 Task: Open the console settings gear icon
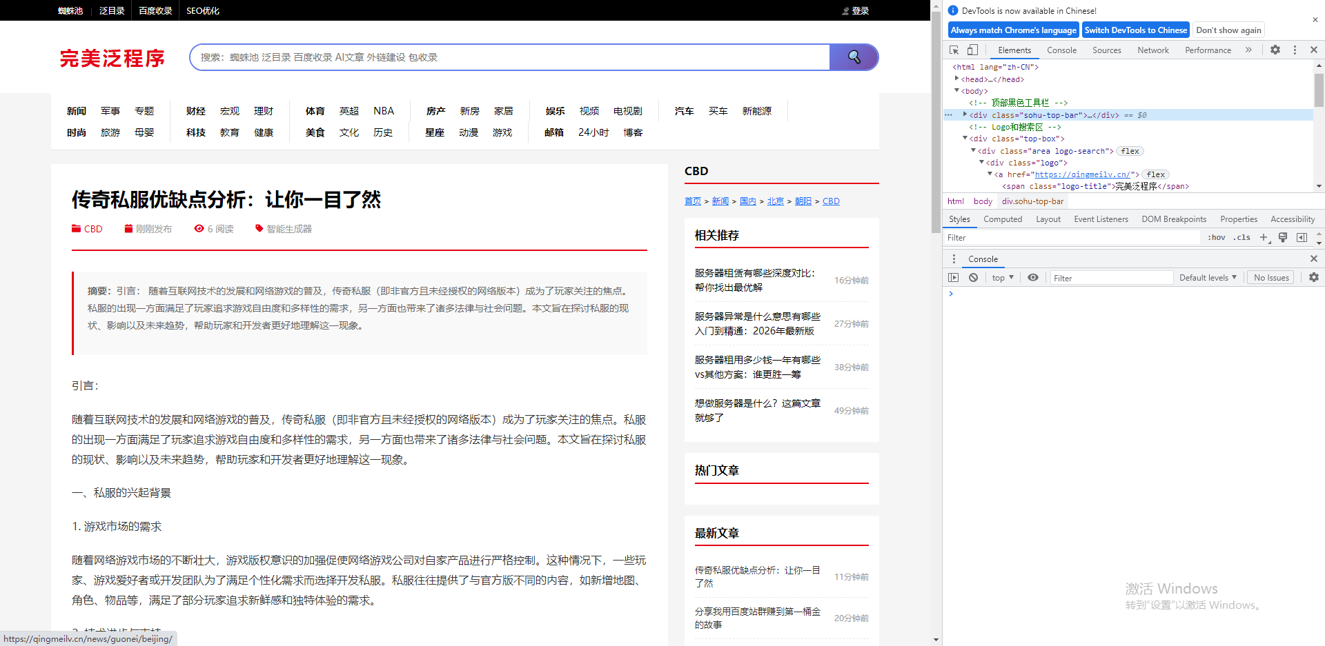(1313, 277)
